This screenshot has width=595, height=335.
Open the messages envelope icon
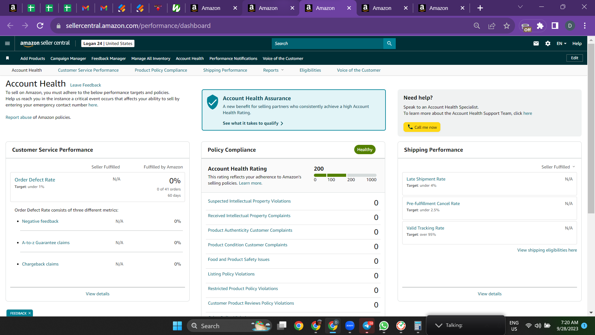tap(536, 43)
